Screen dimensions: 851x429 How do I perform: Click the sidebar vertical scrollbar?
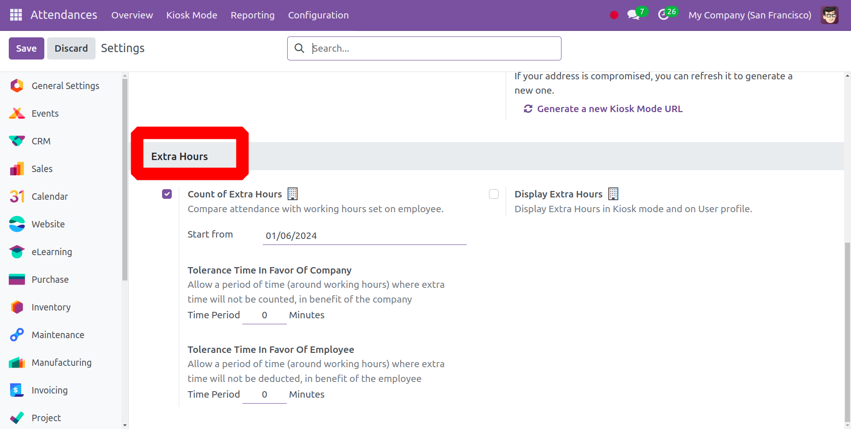125,180
